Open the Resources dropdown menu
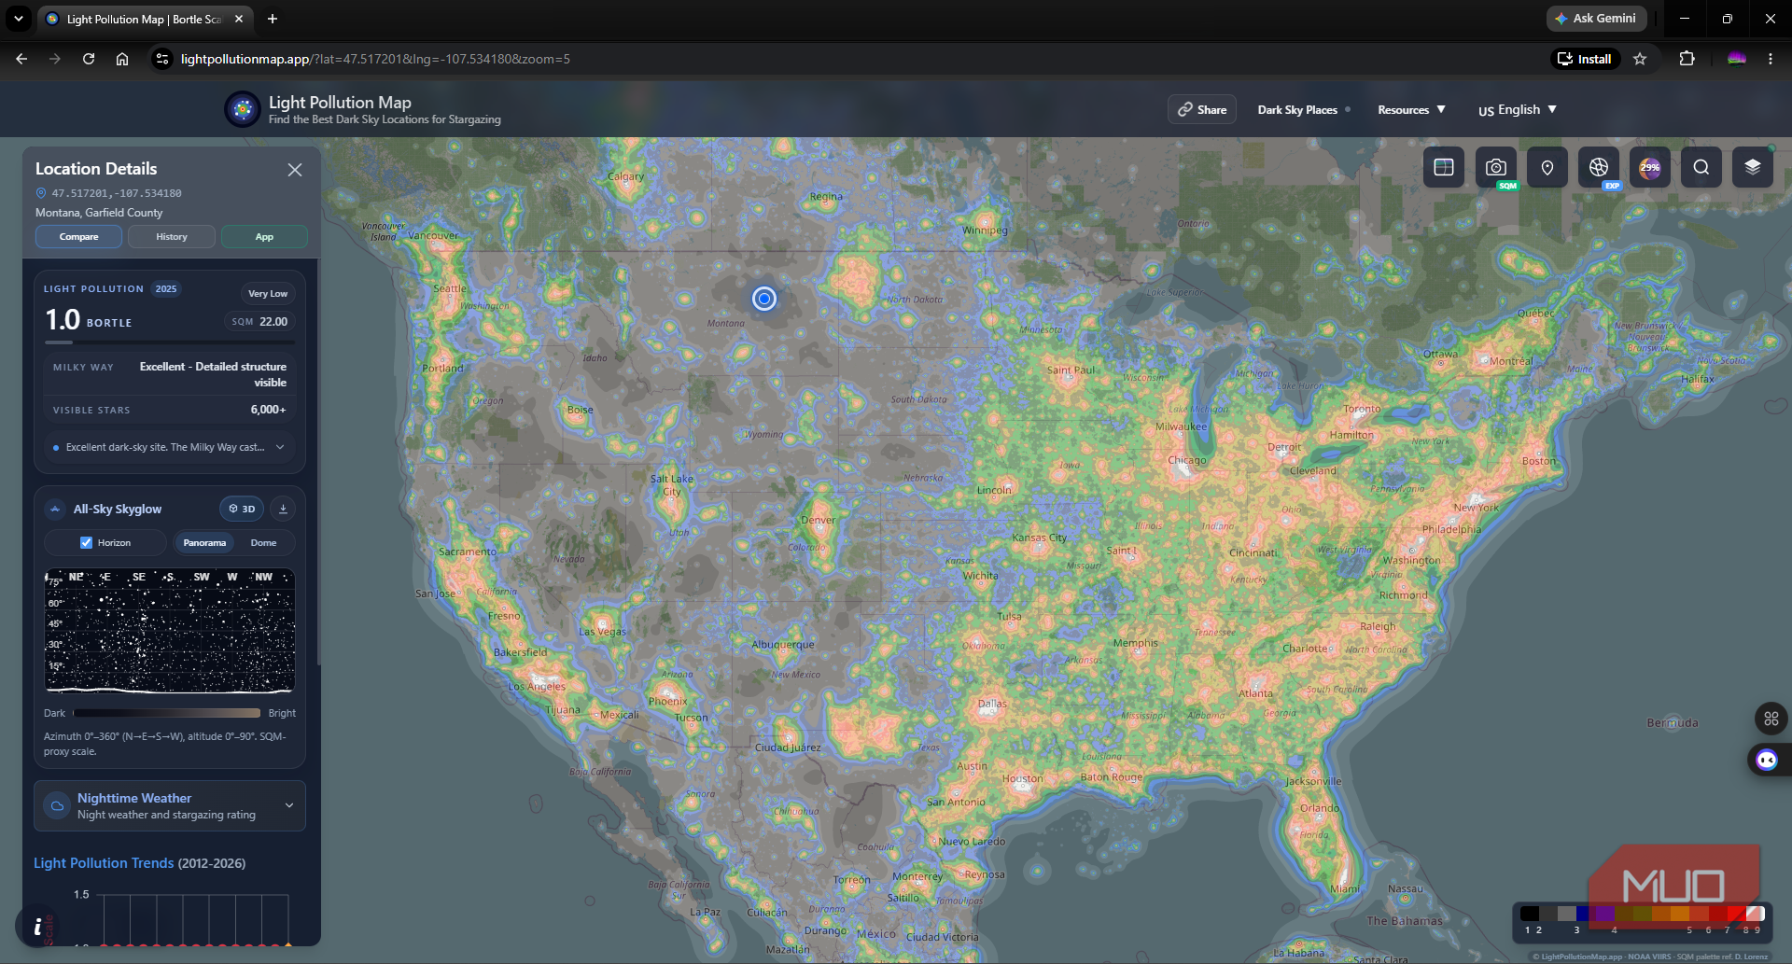 1411,109
